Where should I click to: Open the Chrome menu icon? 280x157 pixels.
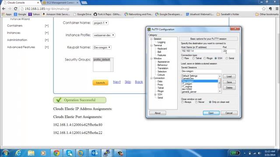[277, 9]
